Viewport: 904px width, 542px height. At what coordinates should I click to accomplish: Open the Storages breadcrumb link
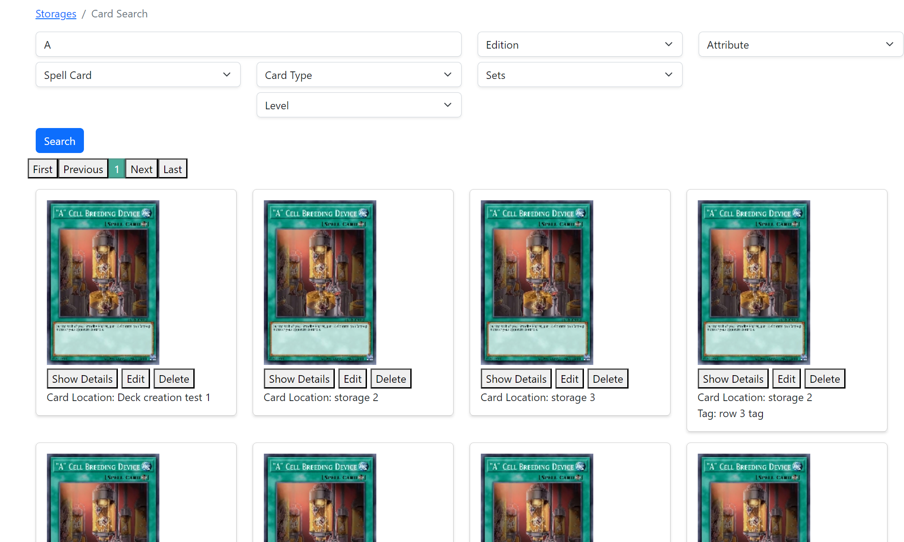(x=56, y=14)
